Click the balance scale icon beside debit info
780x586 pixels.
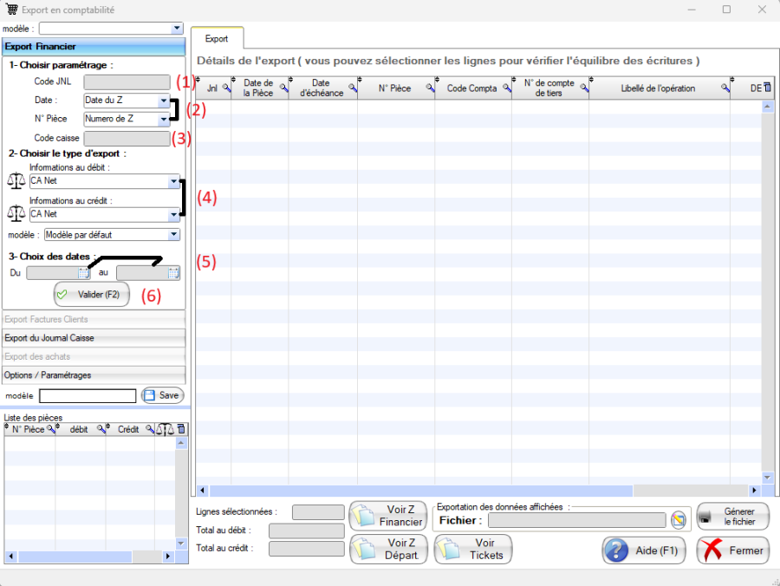[x=16, y=180]
